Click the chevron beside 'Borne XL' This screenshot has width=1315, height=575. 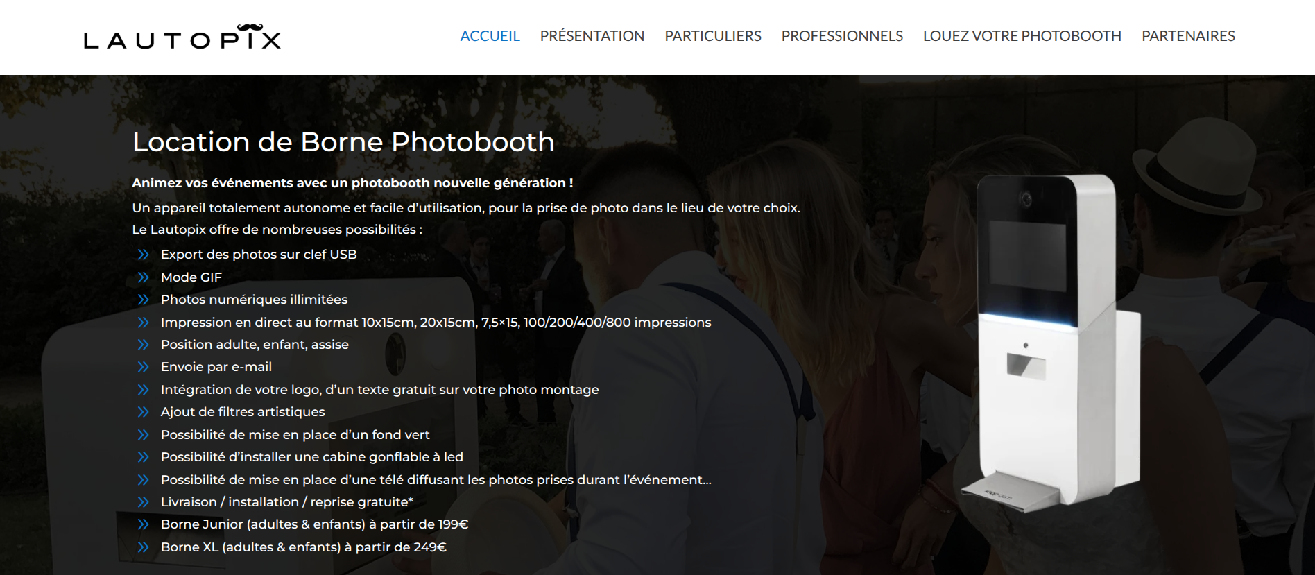144,547
